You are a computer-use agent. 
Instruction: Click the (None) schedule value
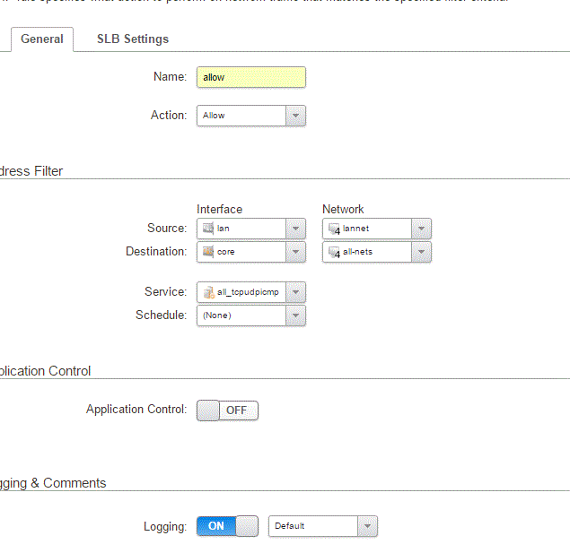point(217,315)
